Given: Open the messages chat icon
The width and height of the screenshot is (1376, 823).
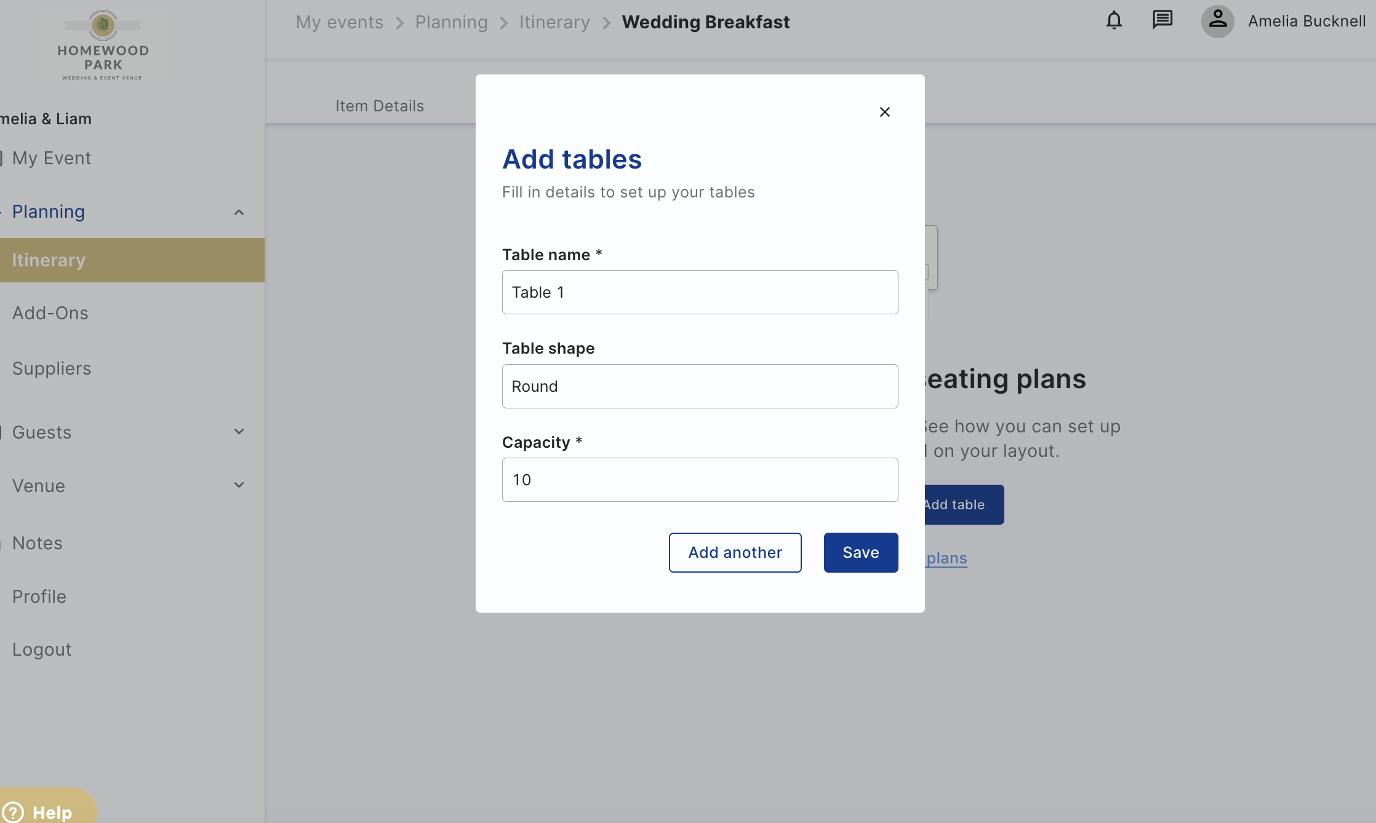Looking at the screenshot, I should coord(1162,20).
